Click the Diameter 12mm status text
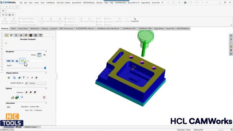This screenshot has height=131, width=233. [x=184, y=130]
